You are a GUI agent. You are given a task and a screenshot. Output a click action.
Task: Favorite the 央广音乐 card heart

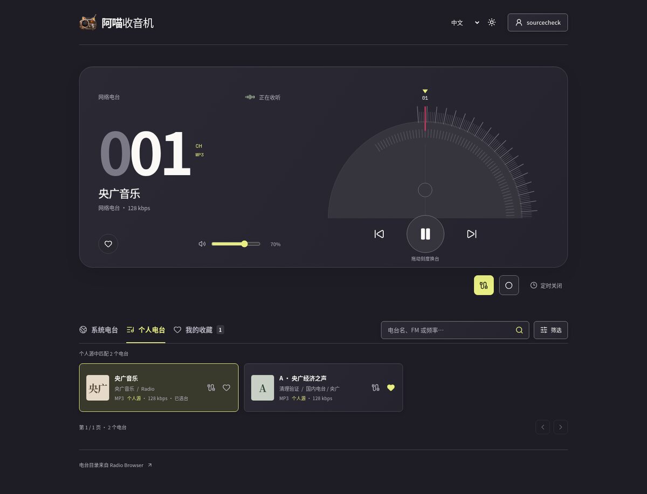click(x=226, y=387)
